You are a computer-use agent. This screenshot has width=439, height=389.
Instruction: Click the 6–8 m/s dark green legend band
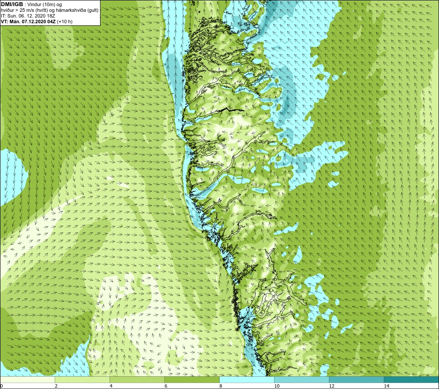(192, 380)
